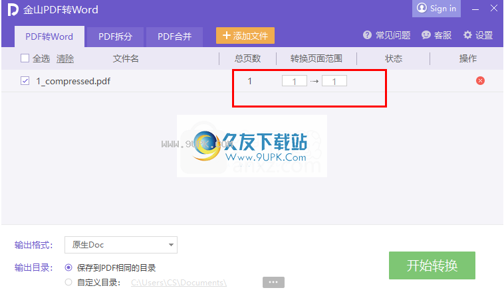Viewport: 504px width, 292px height.
Task: Click the 添加文件 button
Action: 245,35
